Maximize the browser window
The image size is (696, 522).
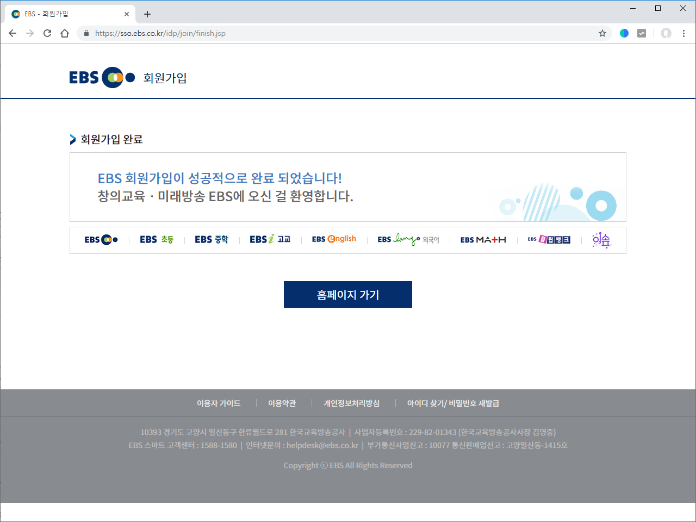tap(658, 8)
